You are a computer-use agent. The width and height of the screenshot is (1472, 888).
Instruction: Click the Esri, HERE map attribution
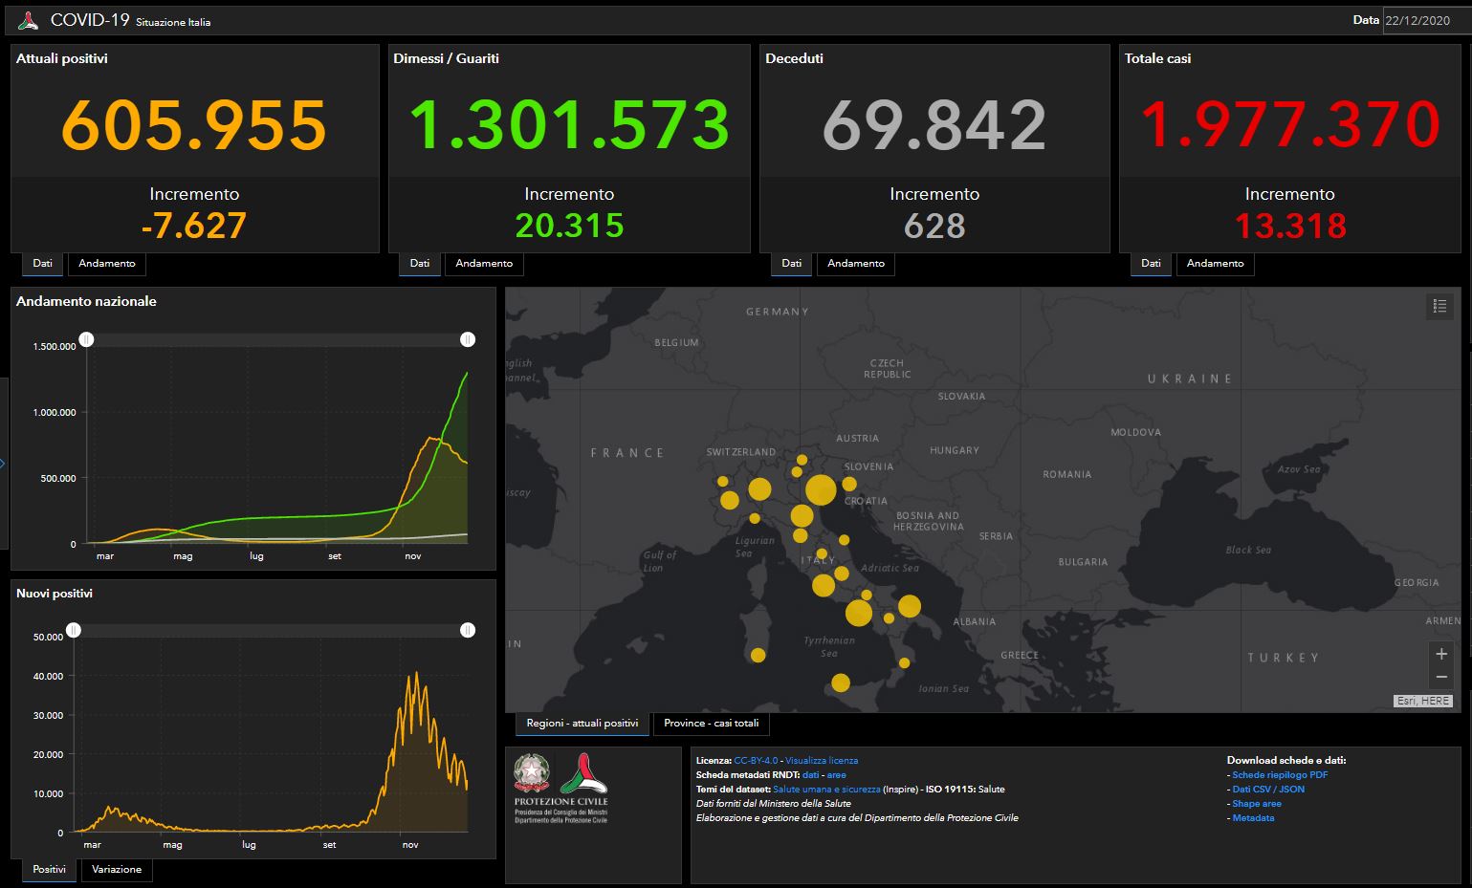coord(1423,701)
